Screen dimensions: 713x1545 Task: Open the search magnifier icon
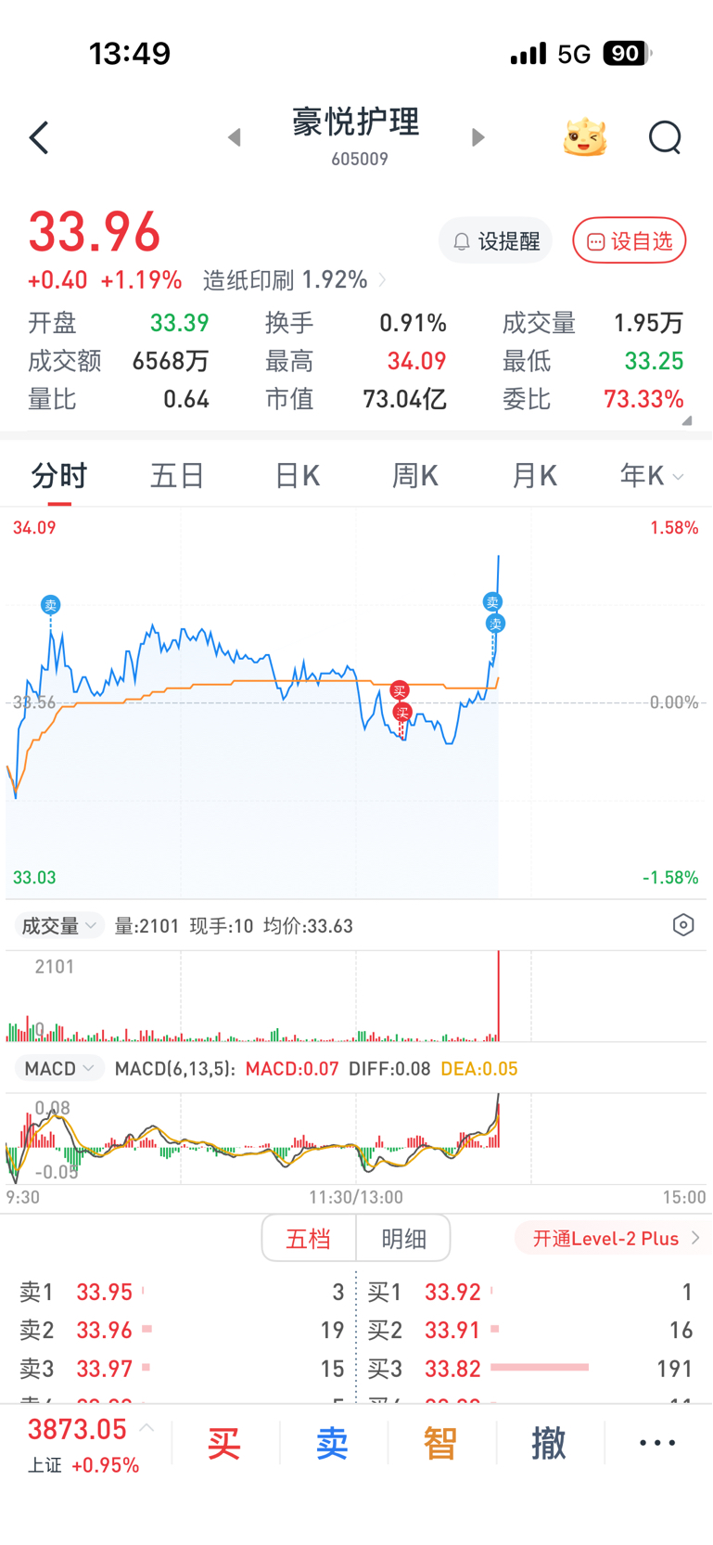pos(664,138)
